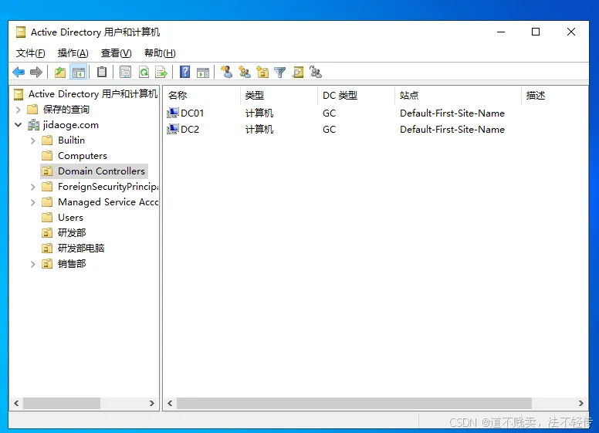Select the root Active Directory 用户和计算机 node
This screenshot has height=433, width=599.
pyautogui.click(x=93, y=94)
